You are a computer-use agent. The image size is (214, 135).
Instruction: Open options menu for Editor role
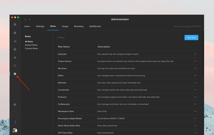195,75
